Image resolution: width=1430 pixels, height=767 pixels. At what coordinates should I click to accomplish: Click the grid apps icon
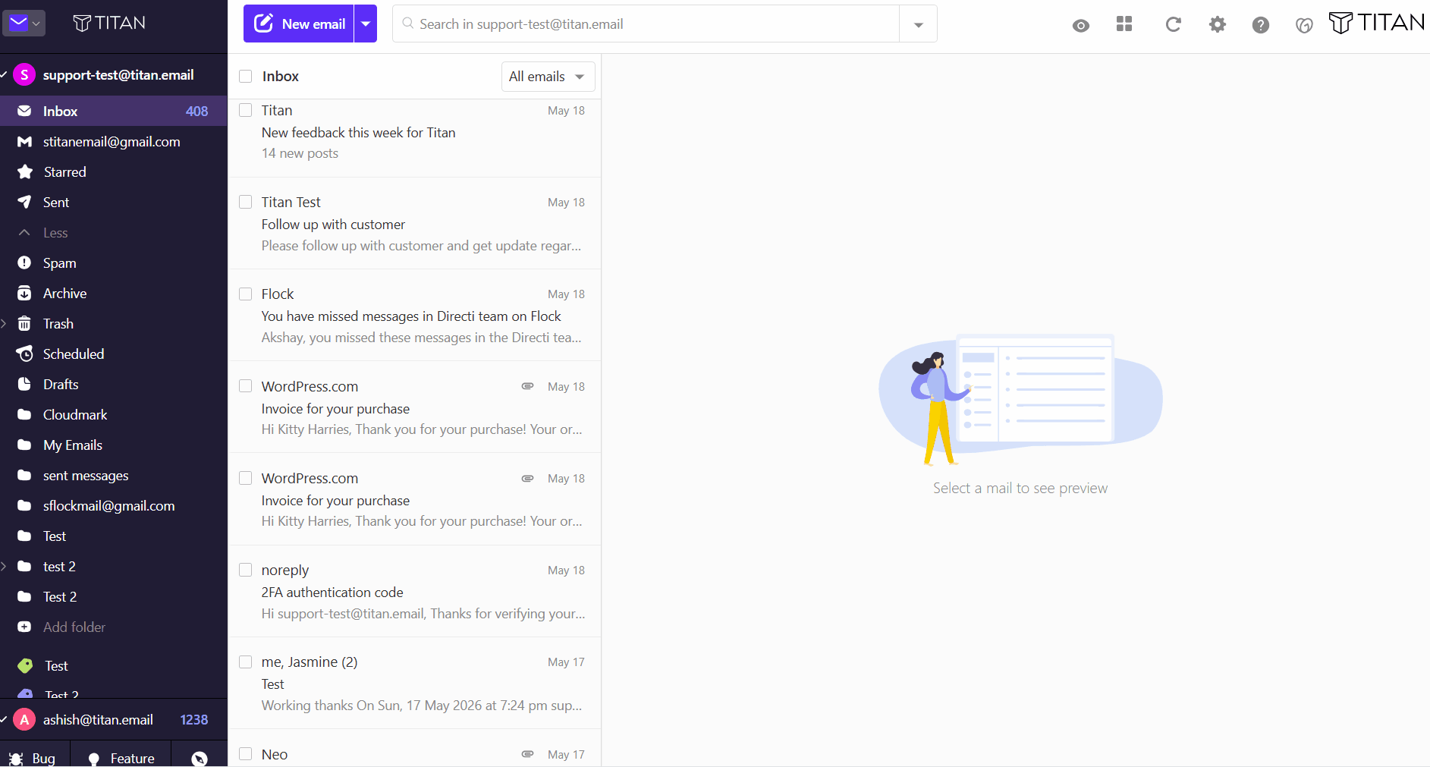point(1124,24)
